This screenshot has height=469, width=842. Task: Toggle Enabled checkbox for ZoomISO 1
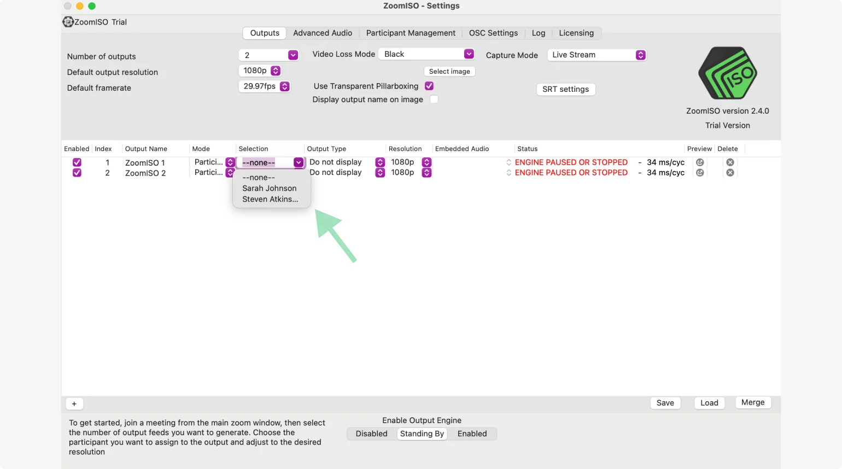click(77, 162)
